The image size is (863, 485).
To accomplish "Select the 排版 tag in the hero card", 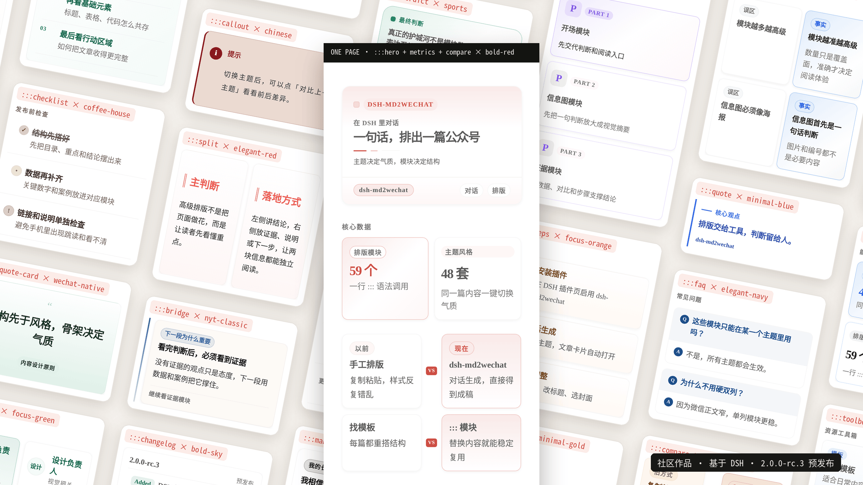I will pos(499,190).
